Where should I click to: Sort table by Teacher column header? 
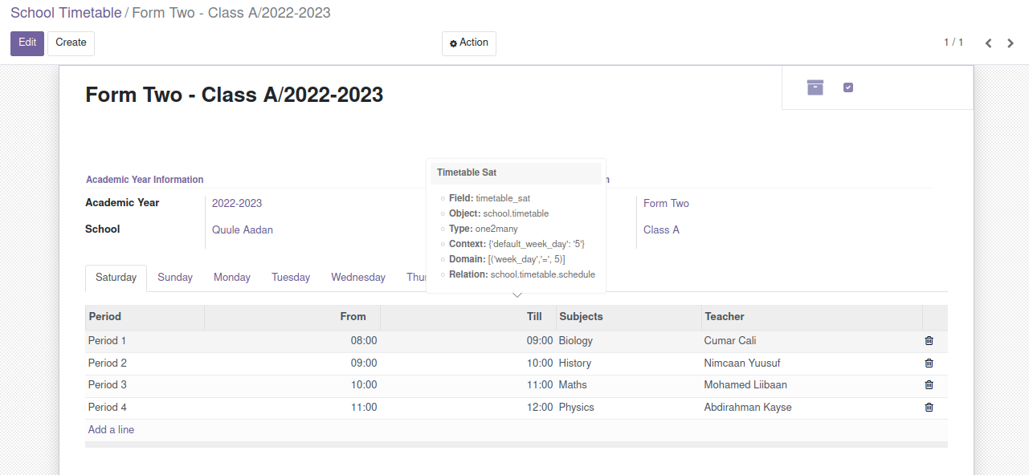(x=725, y=317)
